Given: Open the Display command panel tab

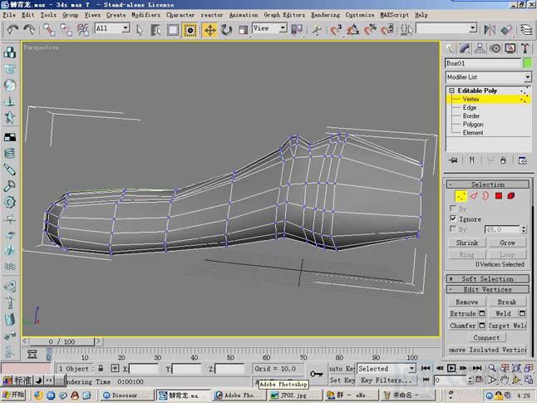Looking at the screenshot, I should (510, 48).
